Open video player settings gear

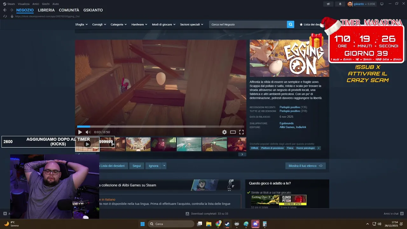[224, 132]
